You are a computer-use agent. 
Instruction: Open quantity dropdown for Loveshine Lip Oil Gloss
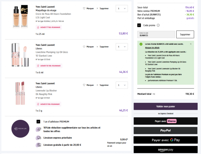(x=122, y=47)
